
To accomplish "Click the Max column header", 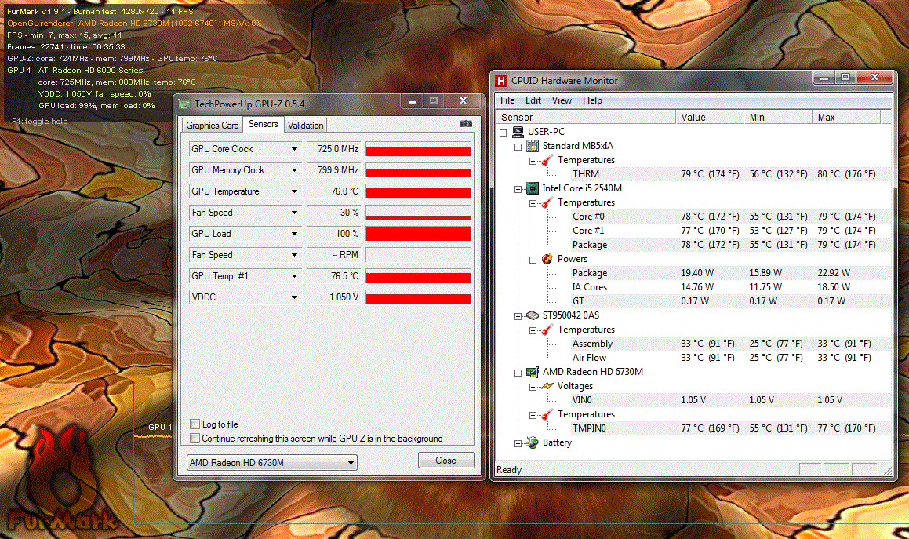I will click(x=846, y=117).
